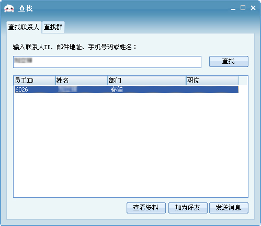
Task: Click the contact search input field
Action: point(107,62)
